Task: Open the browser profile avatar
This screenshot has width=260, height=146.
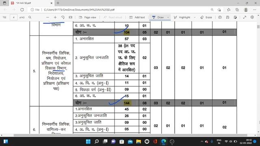Action: coord(246,10)
